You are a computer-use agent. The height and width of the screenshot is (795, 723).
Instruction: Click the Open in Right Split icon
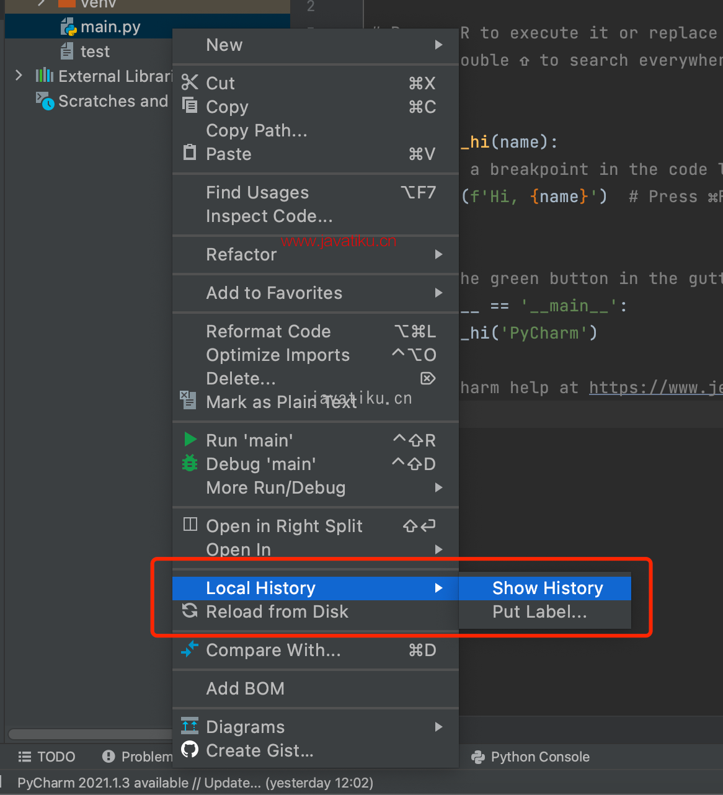[190, 525]
